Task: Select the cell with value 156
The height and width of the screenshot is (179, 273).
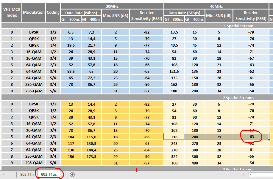Action: [71, 156]
